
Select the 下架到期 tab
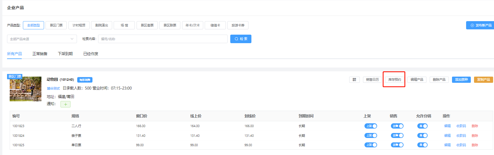(x=65, y=54)
